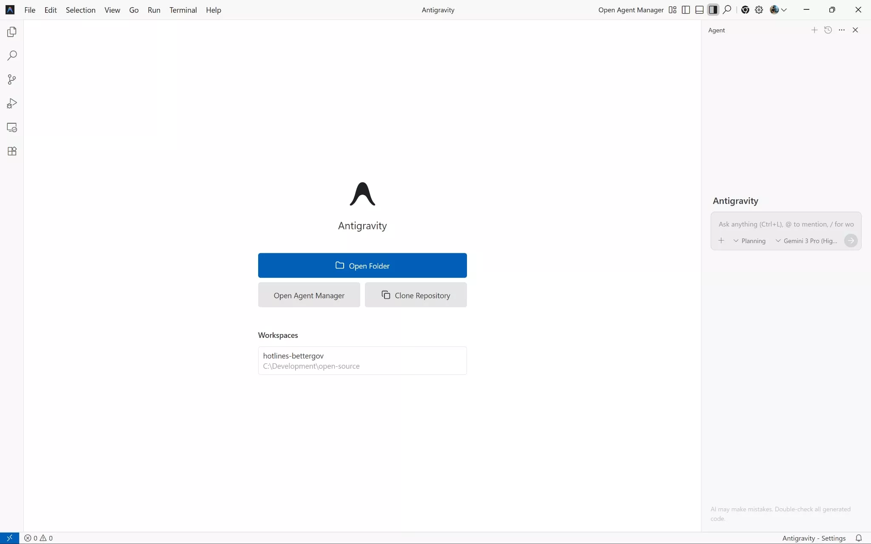View Agent conversation history

[828, 30]
